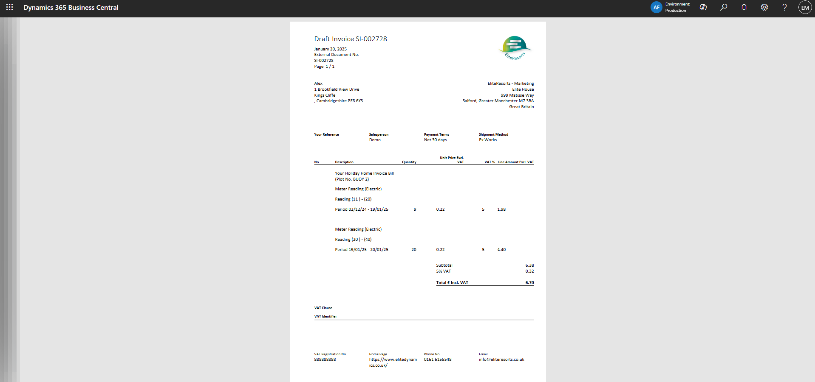Click line amount 1.98
The height and width of the screenshot is (382, 815).
coord(501,209)
